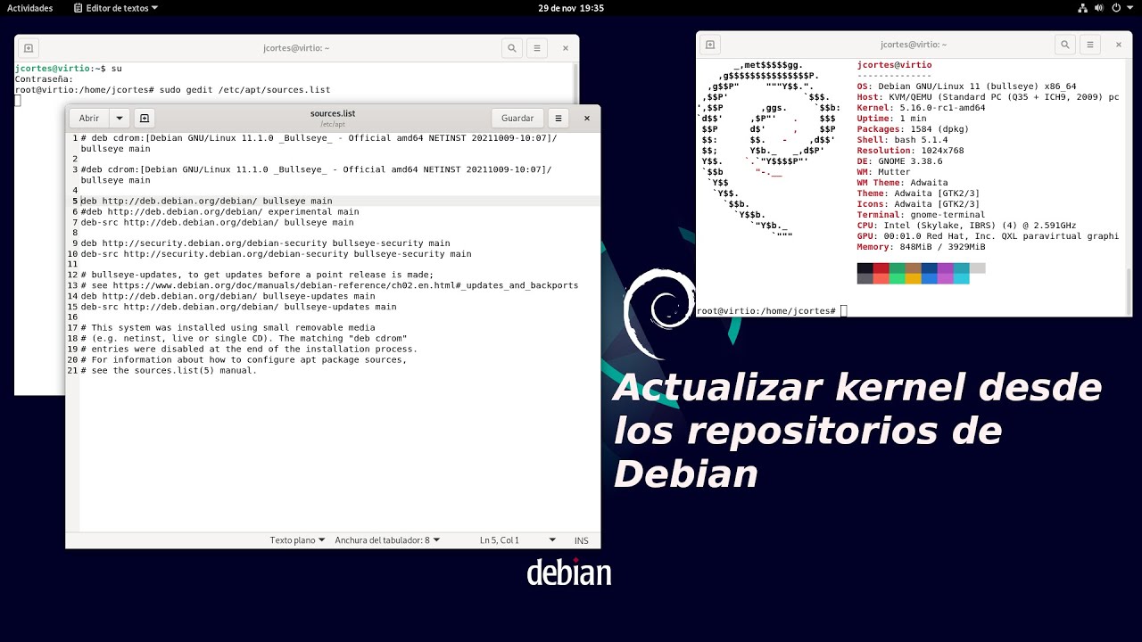Click the yellow neofetch color block
The height and width of the screenshot is (642, 1142).
pyautogui.click(x=913, y=279)
